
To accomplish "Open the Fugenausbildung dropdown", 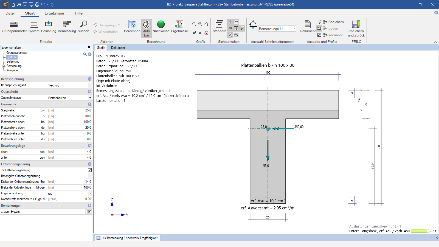I will (90, 193).
